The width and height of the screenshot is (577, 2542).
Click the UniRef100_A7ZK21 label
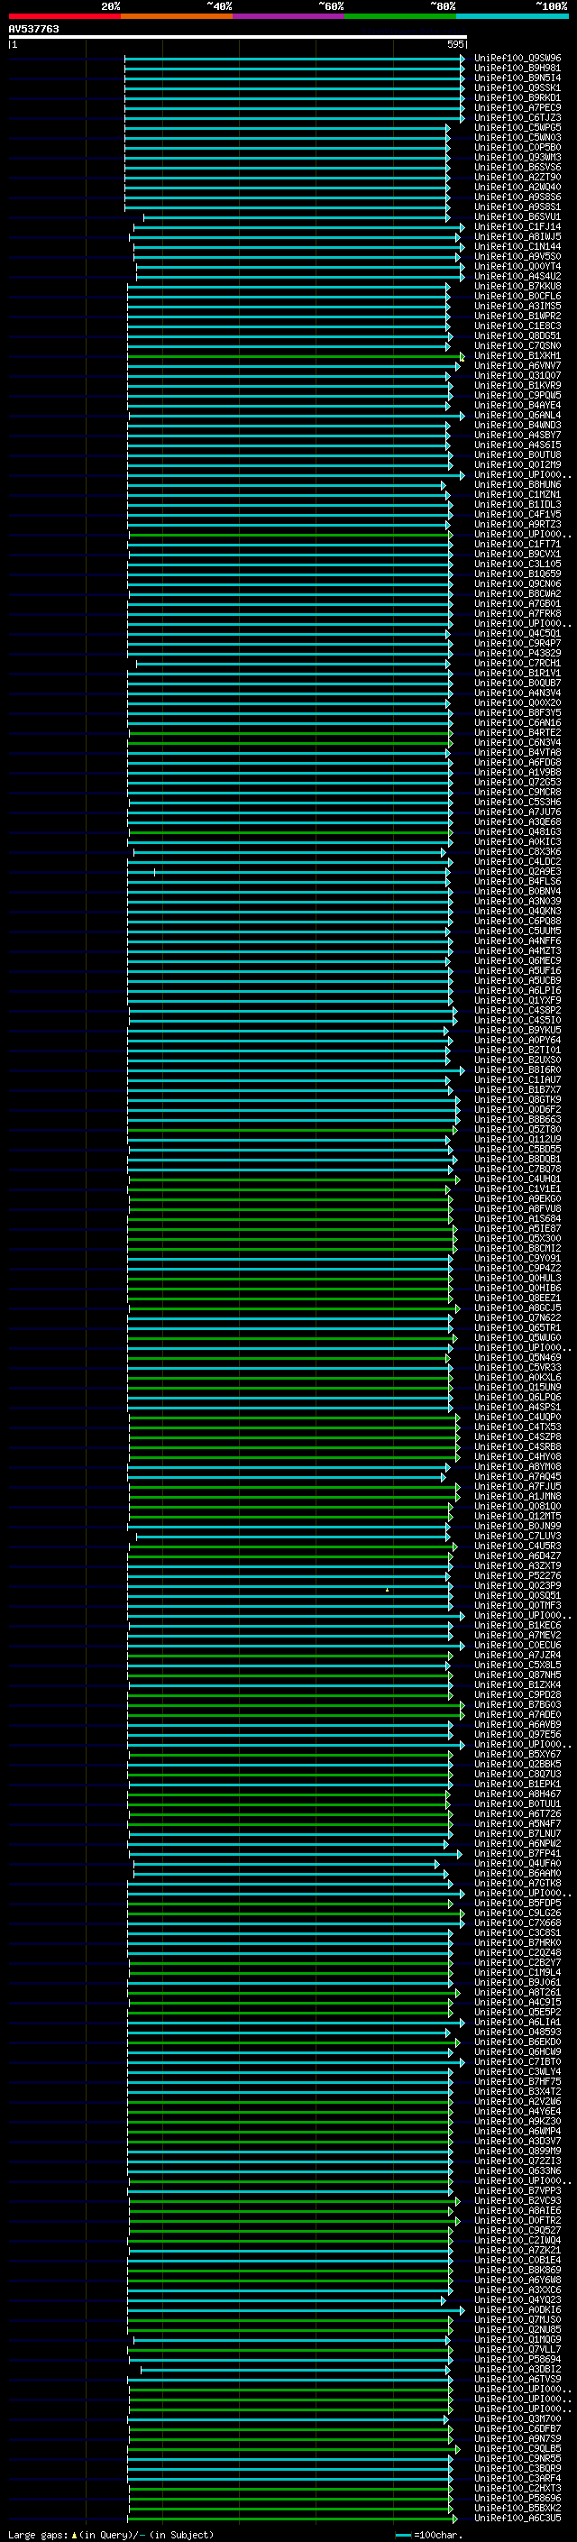tap(517, 2250)
